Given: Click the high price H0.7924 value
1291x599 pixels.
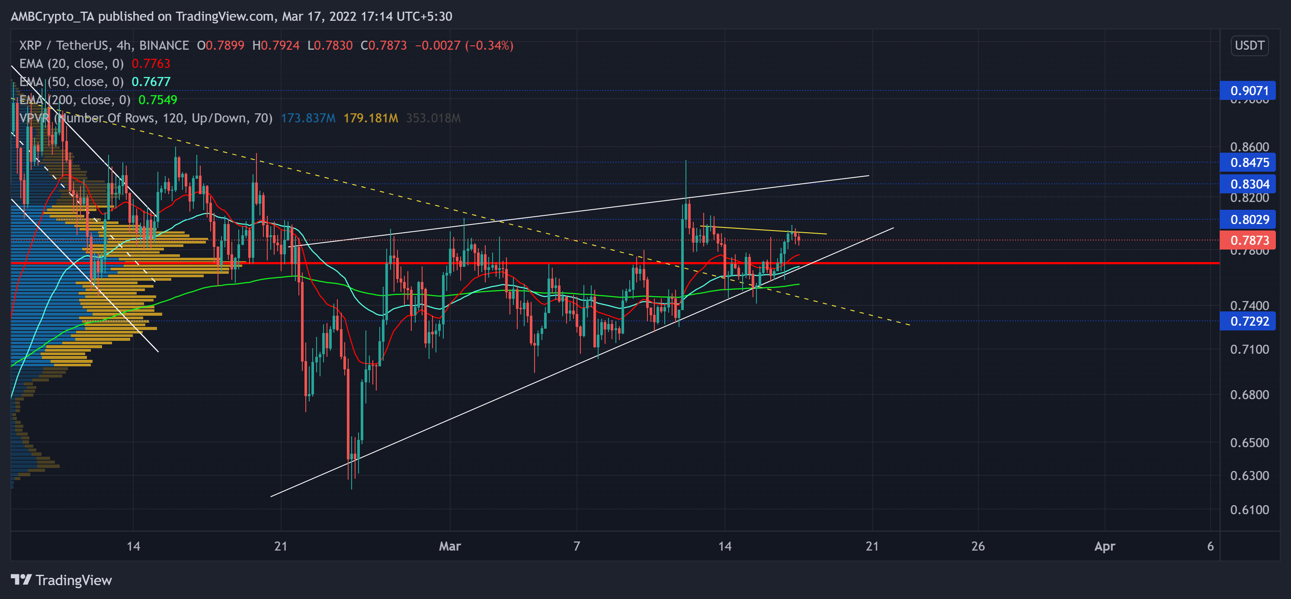Looking at the screenshot, I should click(x=276, y=45).
